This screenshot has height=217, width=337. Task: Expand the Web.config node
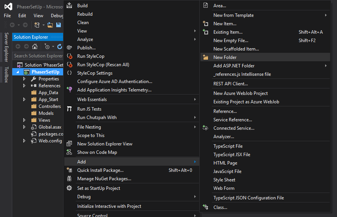point(24,141)
